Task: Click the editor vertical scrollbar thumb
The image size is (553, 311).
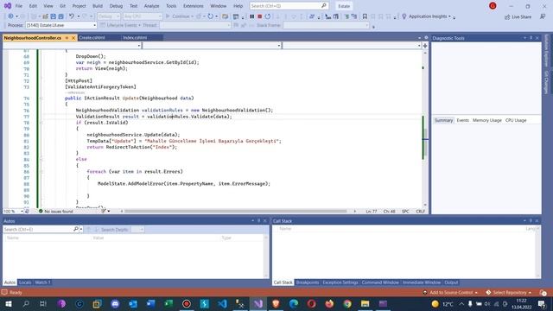Action: tap(425, 142)
